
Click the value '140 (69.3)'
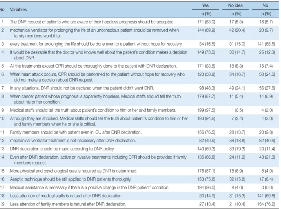point(206,149)
